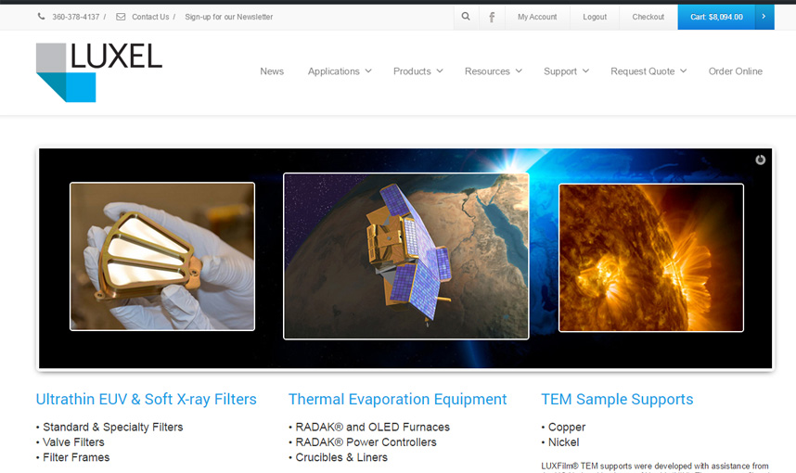796x473 pixels.
Task: Open the News menu item
Action: click(x=272, y=71)
